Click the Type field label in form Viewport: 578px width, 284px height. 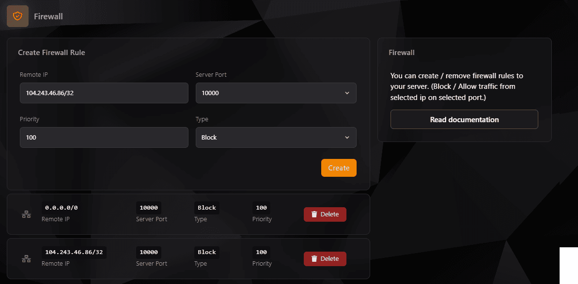click(x=202, y=119)
